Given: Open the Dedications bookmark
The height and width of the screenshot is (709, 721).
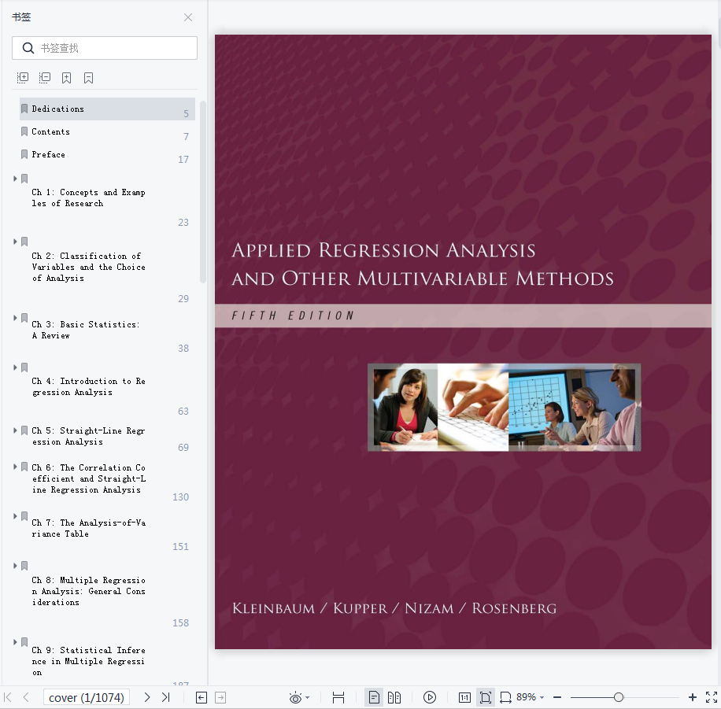Looking at the screenshot, I should [x=107, y=109].
